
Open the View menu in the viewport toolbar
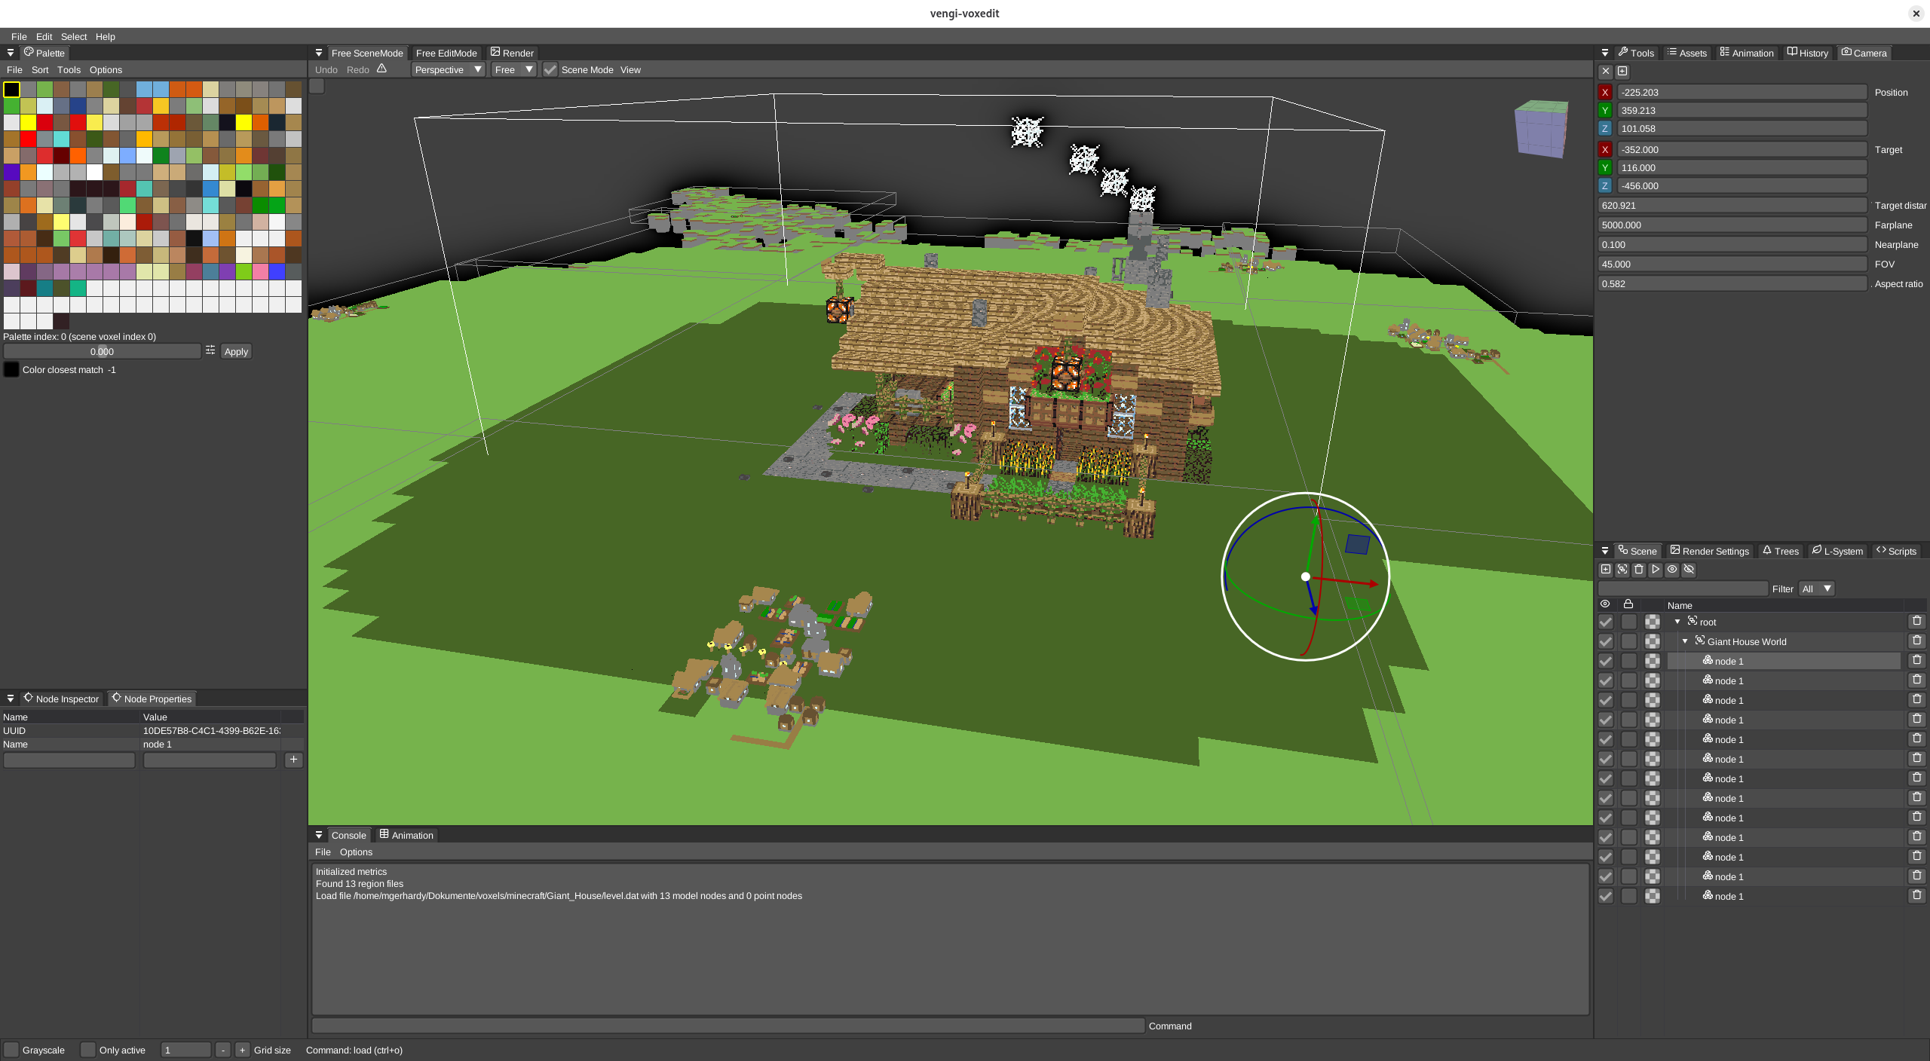(x=630, y=69)
